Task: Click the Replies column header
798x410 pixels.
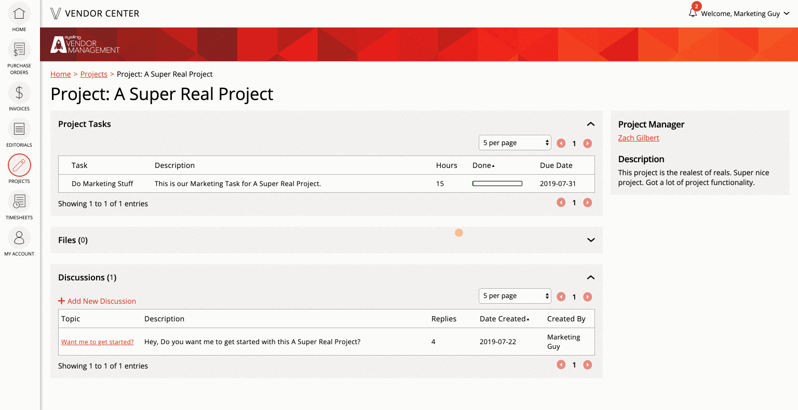Action: [x=444, y=319]
